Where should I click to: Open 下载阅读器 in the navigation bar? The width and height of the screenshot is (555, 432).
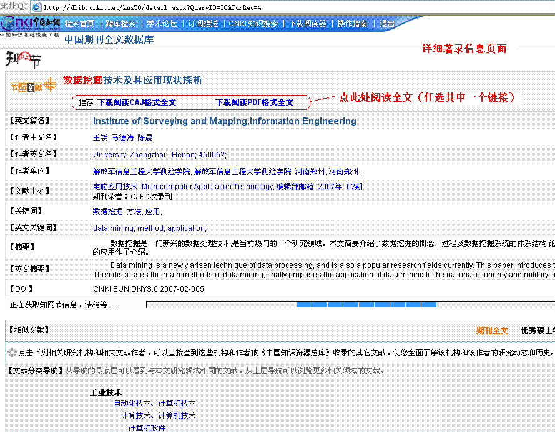tap(307, 24)
